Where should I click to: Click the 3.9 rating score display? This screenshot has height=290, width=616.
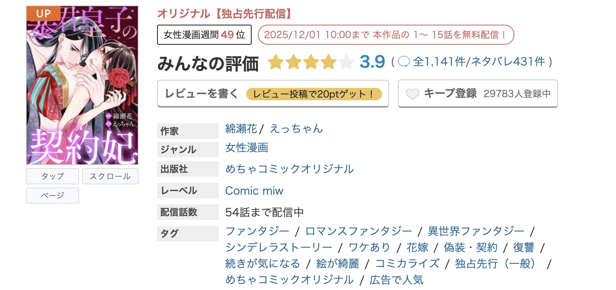point(371,61)
